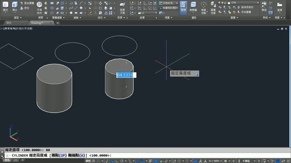Open a new drawing tab with plus
Image resolution: width=291 pixels, height=163 pixels.
coord(58,23)
